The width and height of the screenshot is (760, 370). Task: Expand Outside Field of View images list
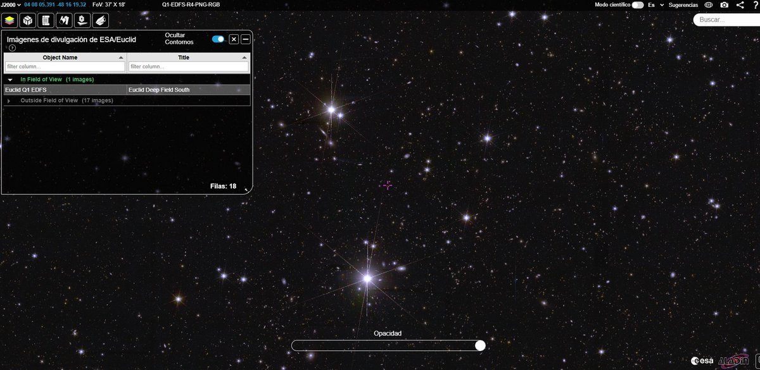pos(9,100)
